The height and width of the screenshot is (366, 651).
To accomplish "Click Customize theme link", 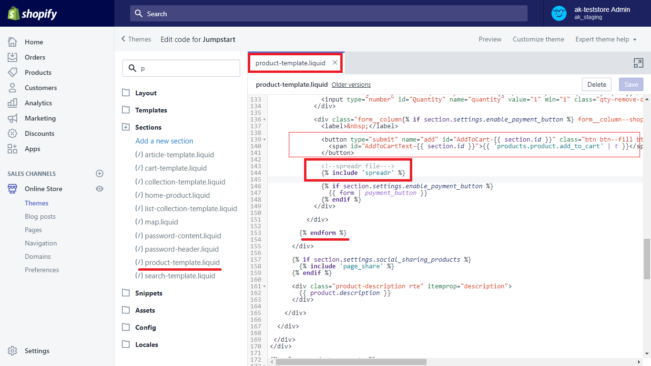I will 539,39.
